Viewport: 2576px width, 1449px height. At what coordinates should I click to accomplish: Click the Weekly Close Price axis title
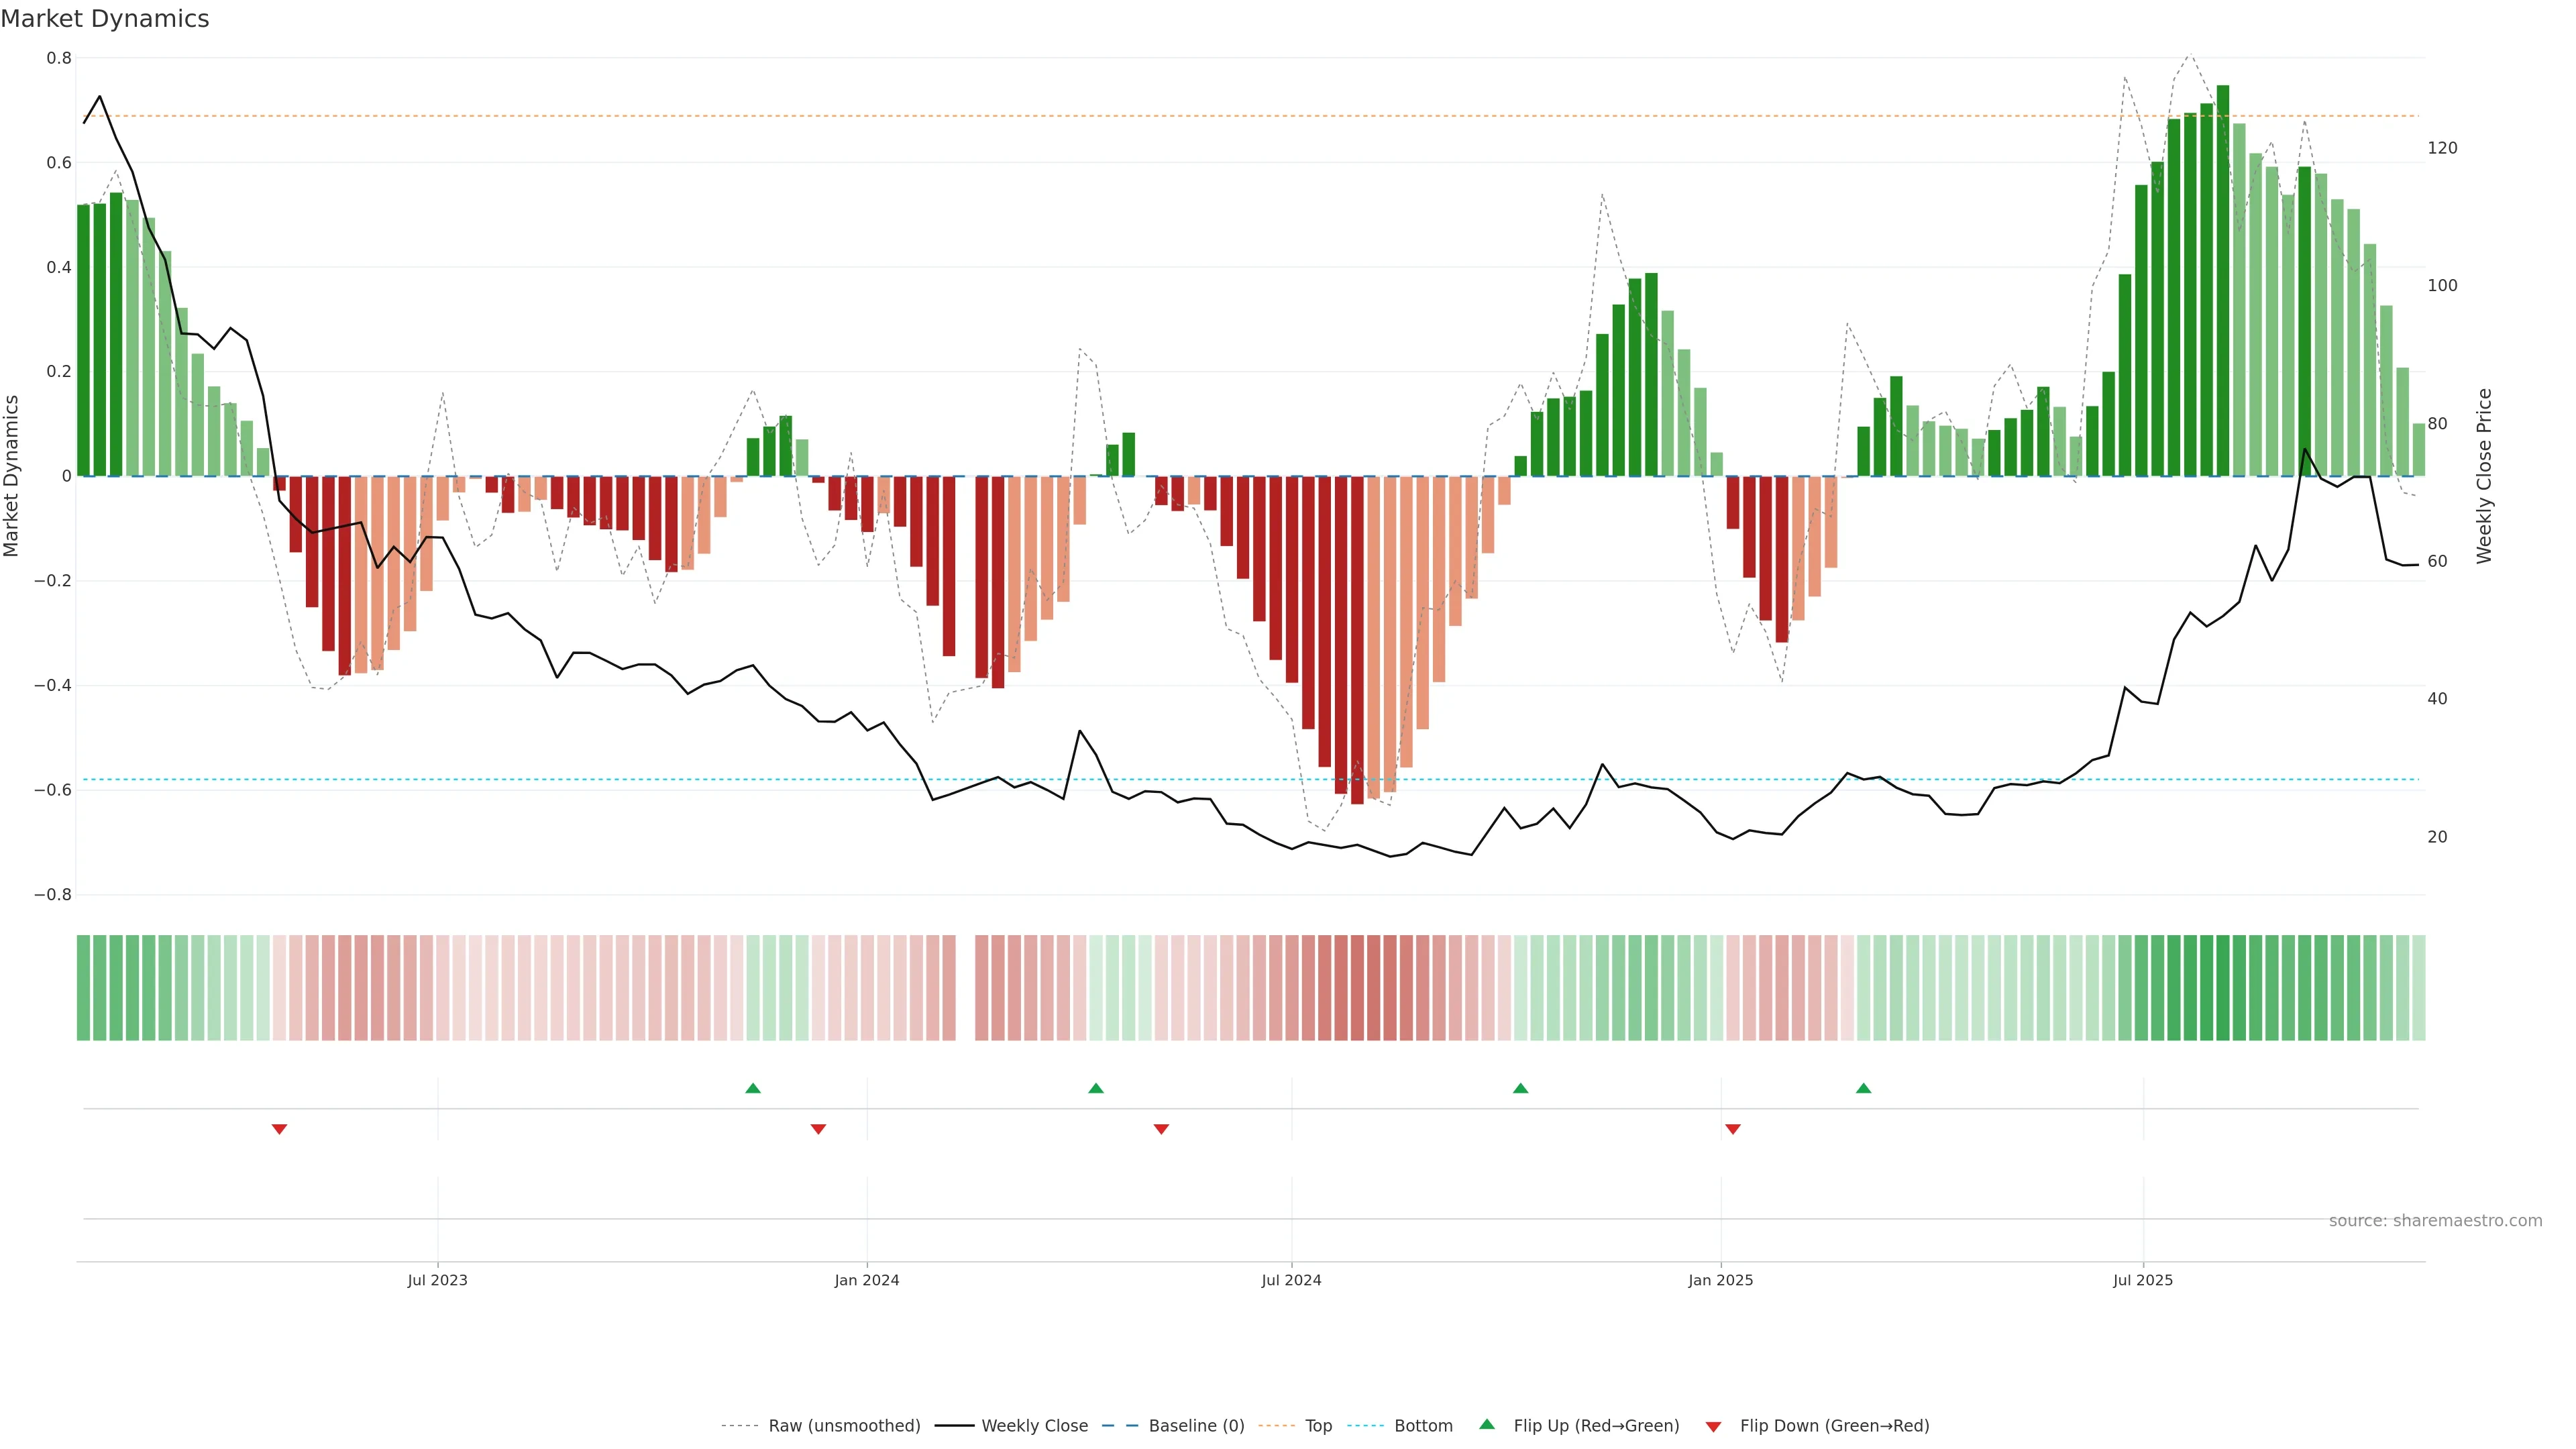[2484, 476]
